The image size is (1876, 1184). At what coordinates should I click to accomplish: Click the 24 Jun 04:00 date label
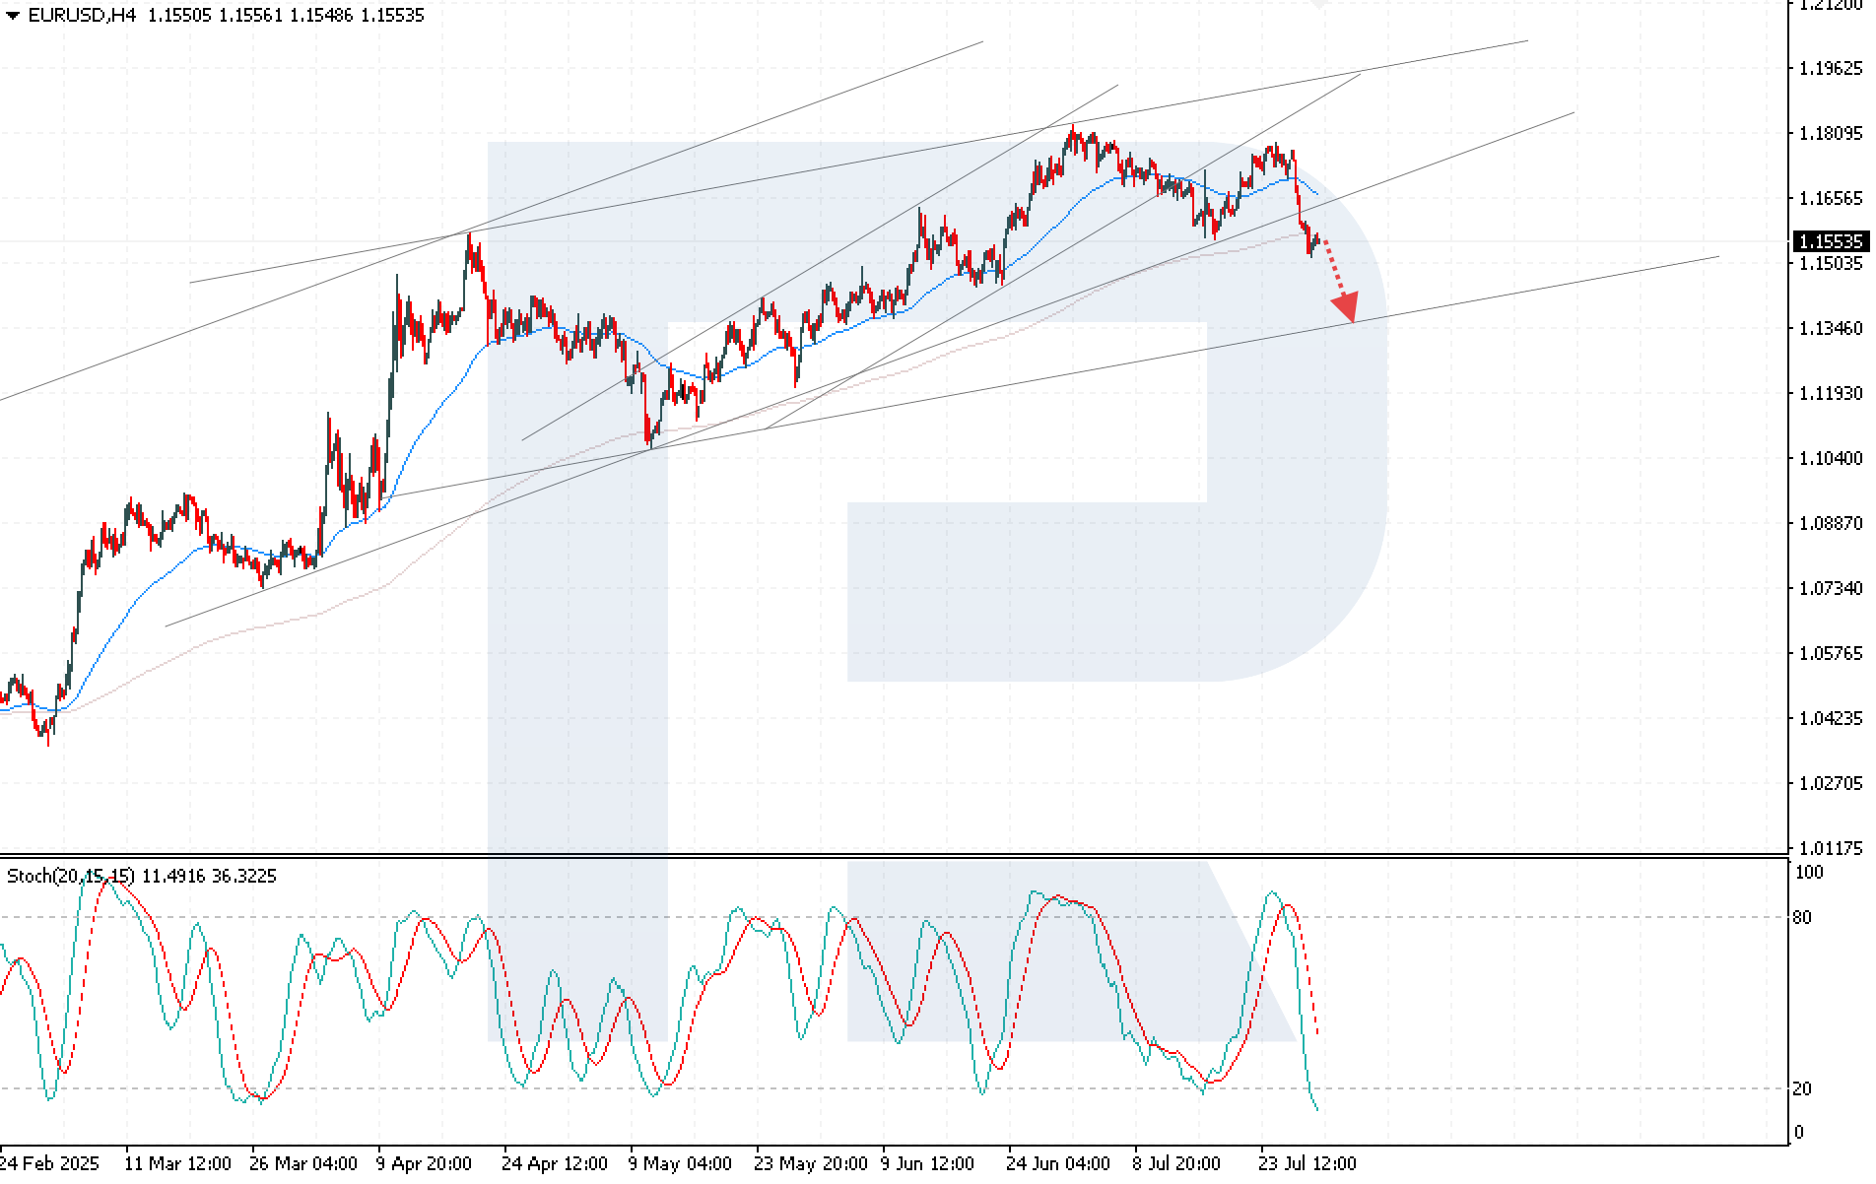click(1057, 1163)
